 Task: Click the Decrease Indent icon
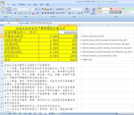tap(51, 13)
